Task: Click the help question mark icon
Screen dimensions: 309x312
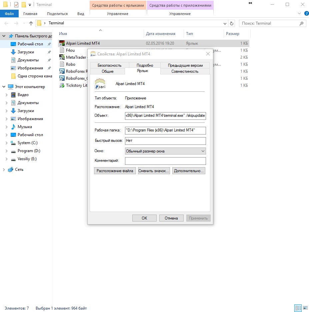Action: click(x=307, y=14)
